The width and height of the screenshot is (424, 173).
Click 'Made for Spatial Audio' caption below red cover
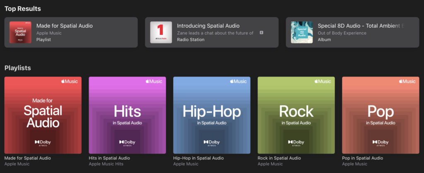28,158
